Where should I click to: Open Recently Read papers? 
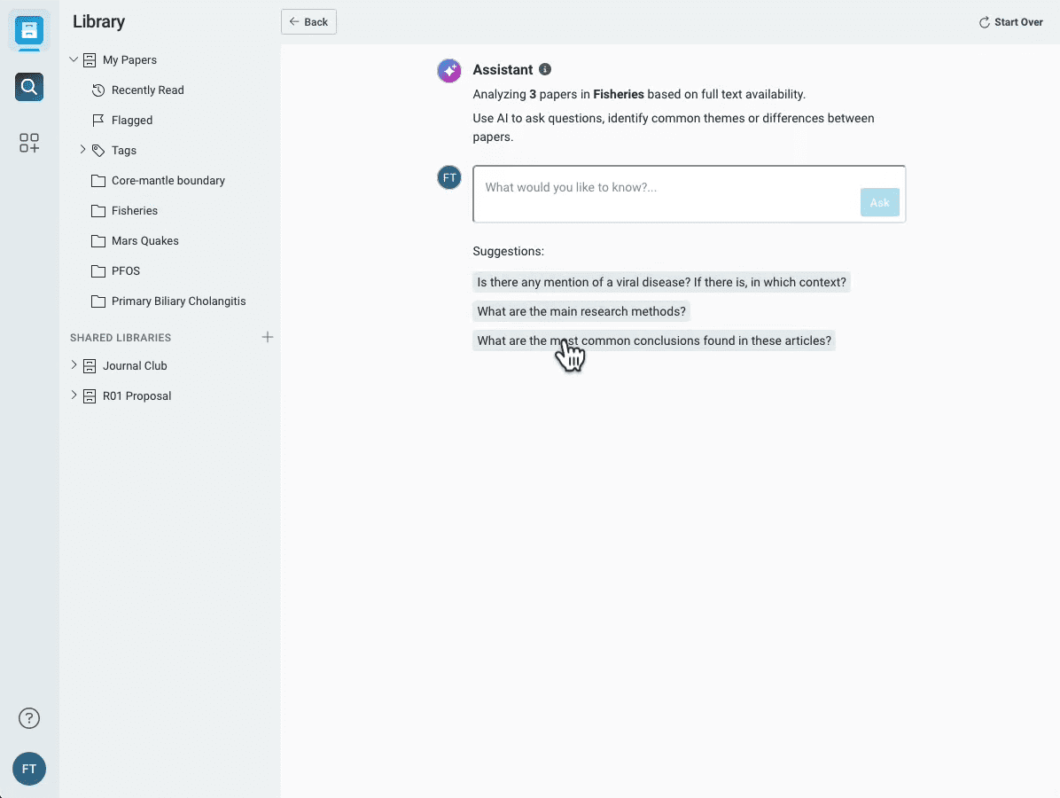click(147, 90)
